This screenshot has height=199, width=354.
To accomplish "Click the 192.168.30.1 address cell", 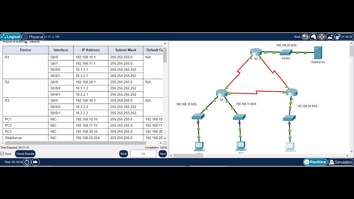I will (91, 101).
